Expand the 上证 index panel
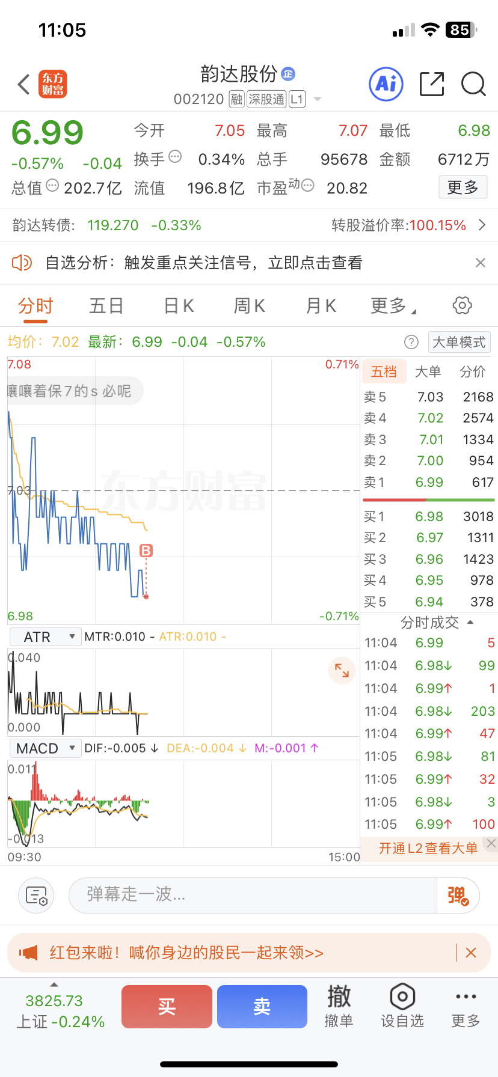The width and height of the screenshot is (498, 1077). [54, 985]
